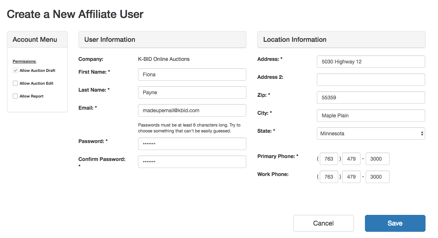
Task: Click the Allow Auction Edit label text
Action: click(x=36, y=83)
